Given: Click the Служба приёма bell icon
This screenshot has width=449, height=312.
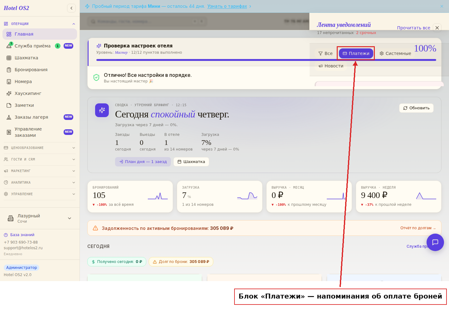Looking at the screenshot, I should tap(9, 46).
